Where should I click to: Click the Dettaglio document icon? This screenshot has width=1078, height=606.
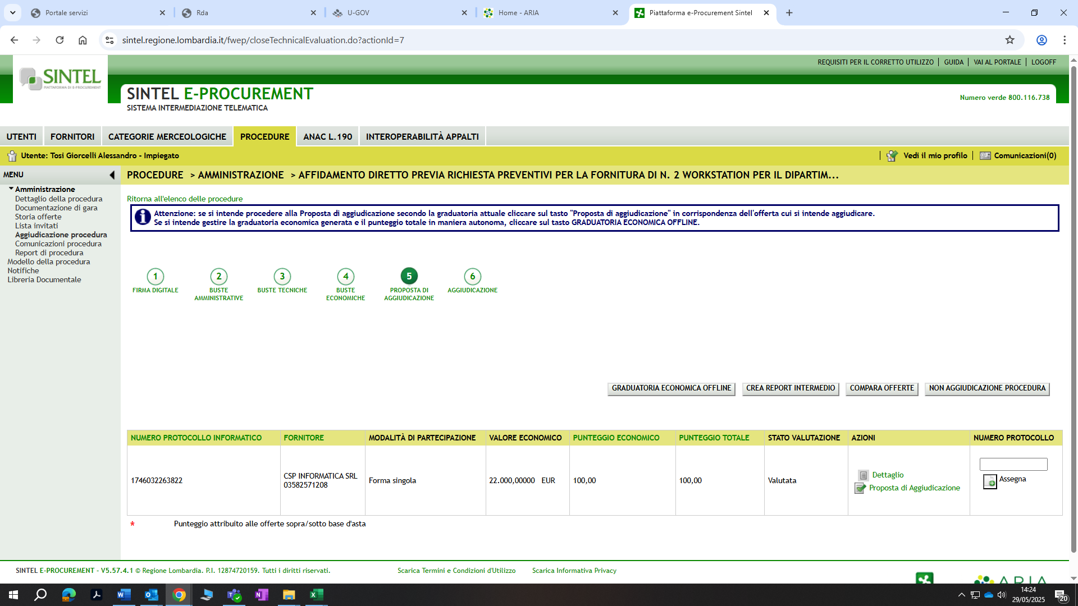pos(864,475)
